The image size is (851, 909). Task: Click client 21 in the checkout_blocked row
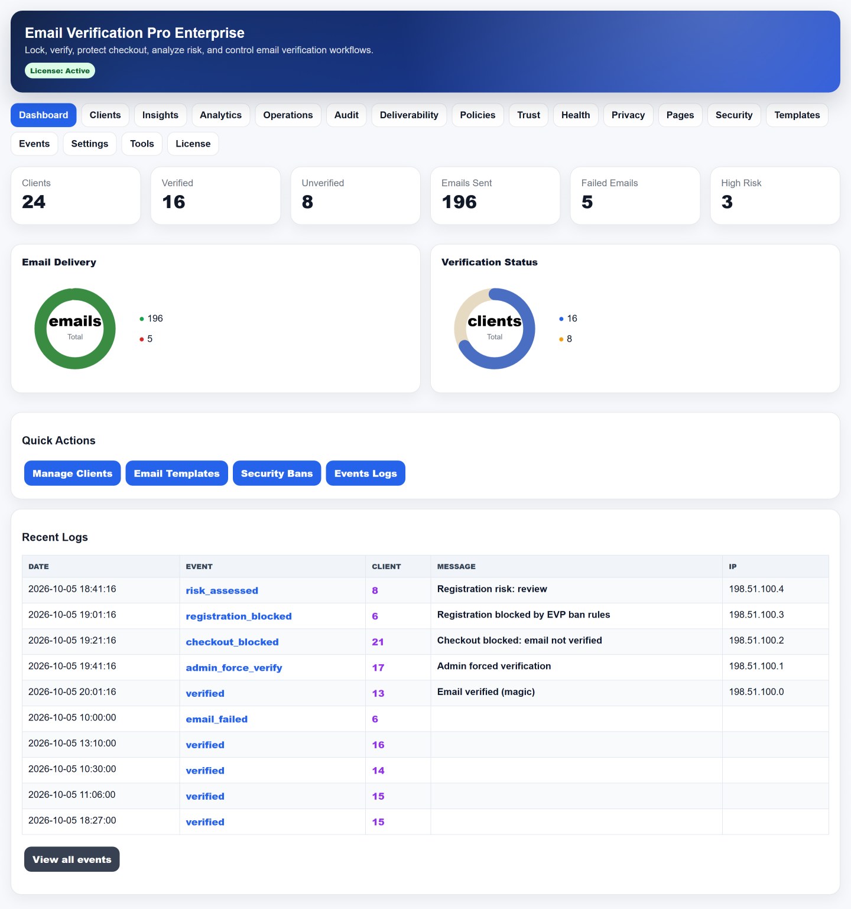378,642
